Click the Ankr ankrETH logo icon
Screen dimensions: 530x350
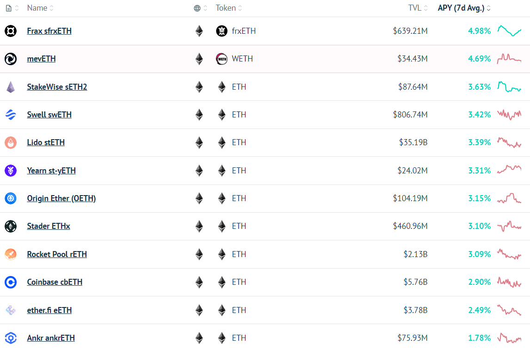coord(11,338)
